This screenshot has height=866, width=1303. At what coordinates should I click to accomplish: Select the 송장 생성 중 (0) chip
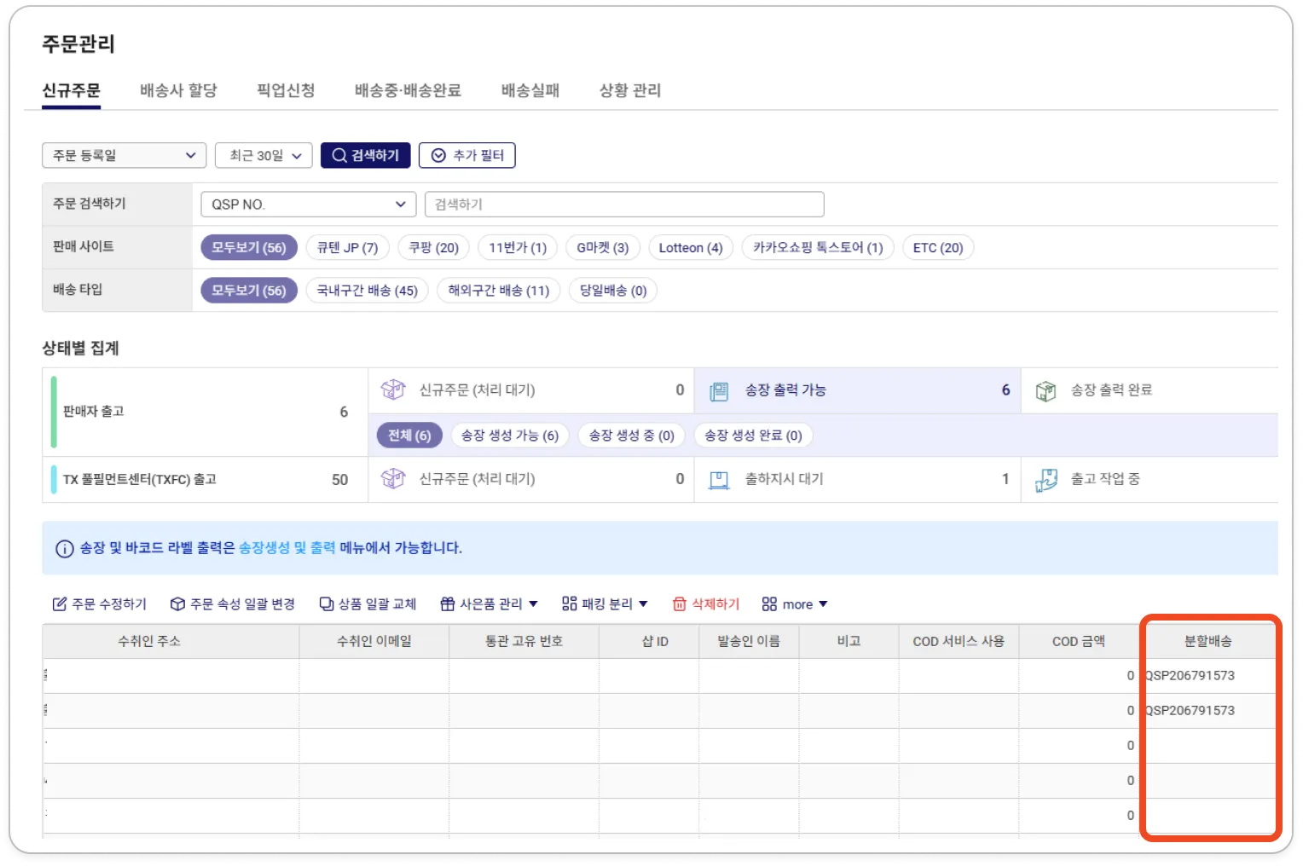pos(632,436)
